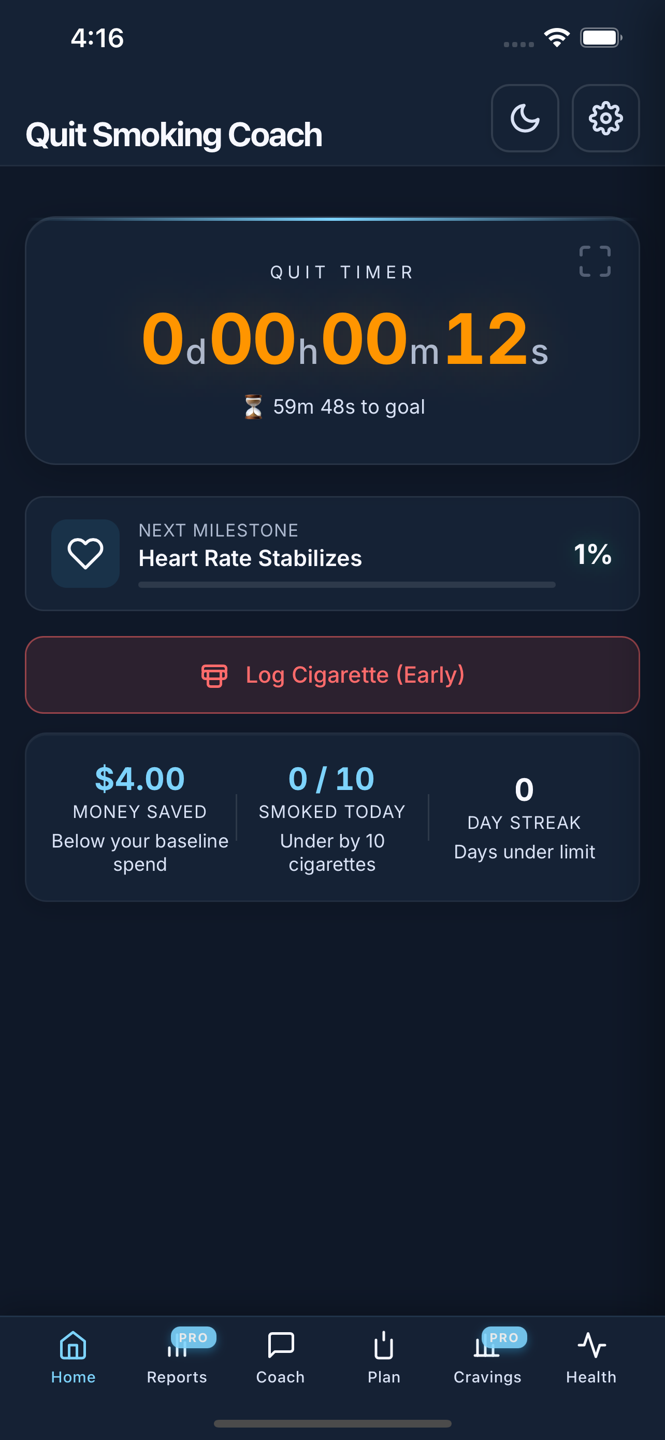Tap the 1% milestone percentage

pyautogui.click(x=592, y=554)
